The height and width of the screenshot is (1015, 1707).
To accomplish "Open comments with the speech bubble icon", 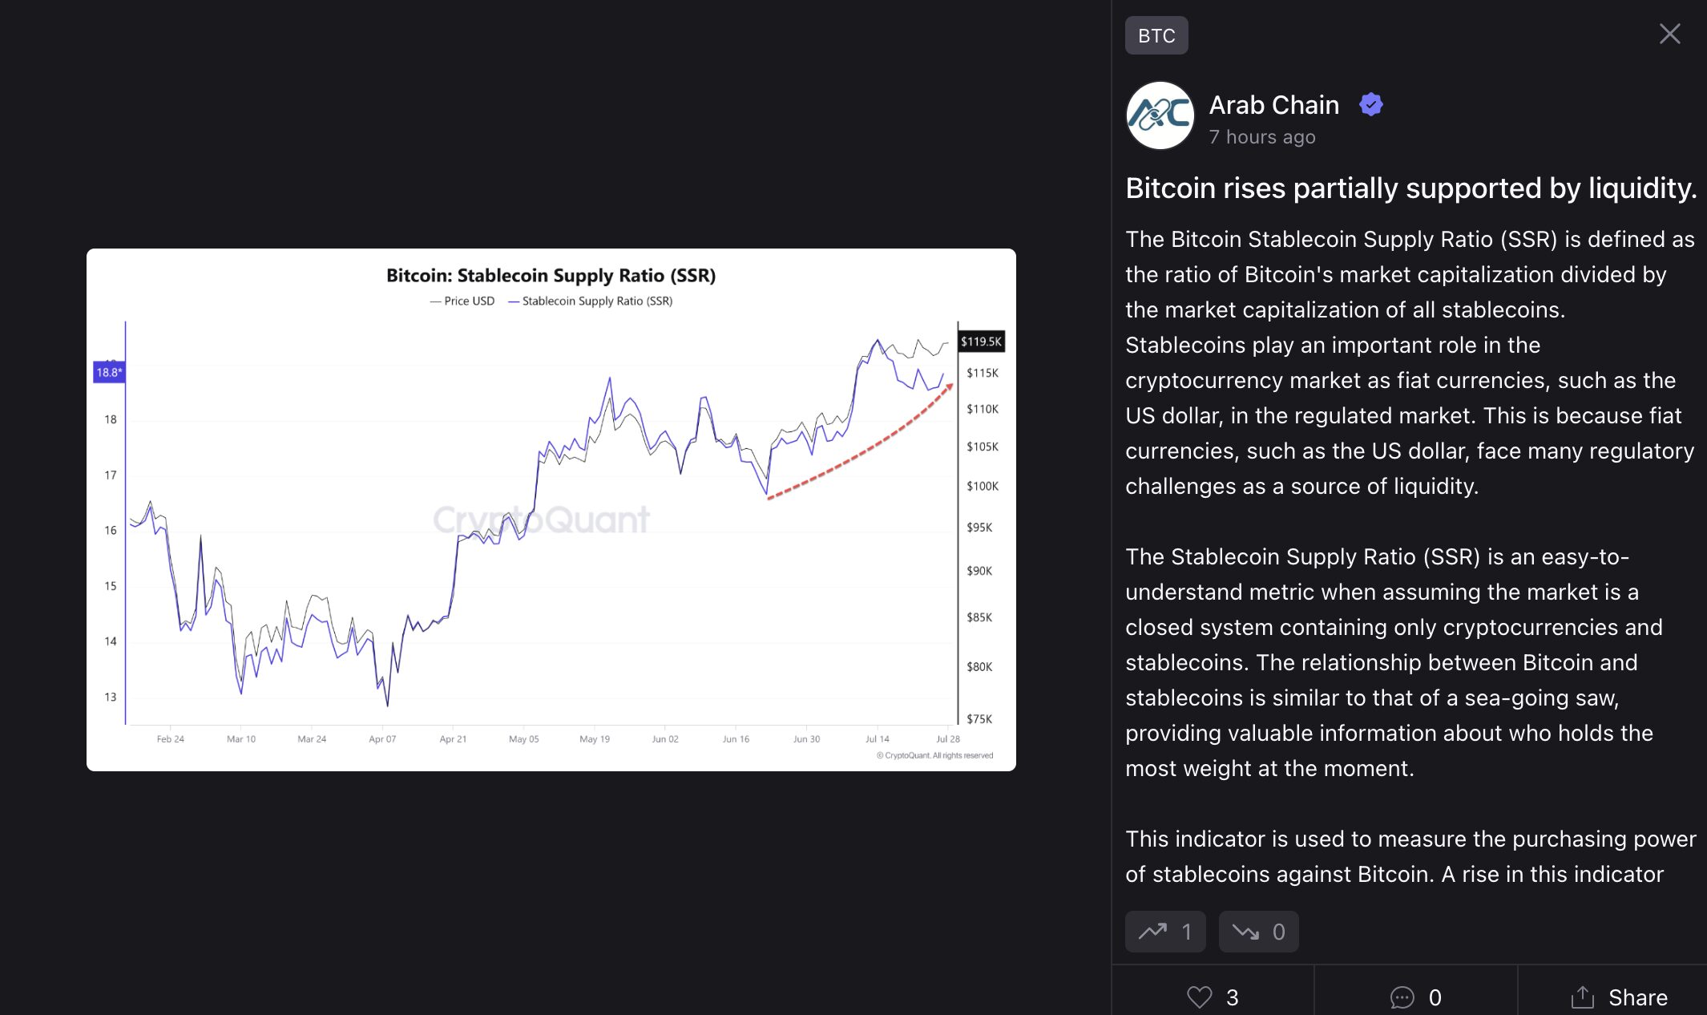I will (1402, 997).
